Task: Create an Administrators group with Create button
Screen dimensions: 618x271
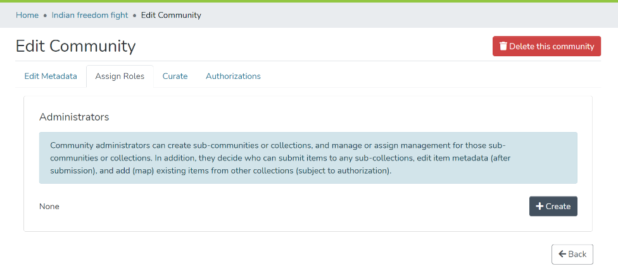Action: point(553,207)
